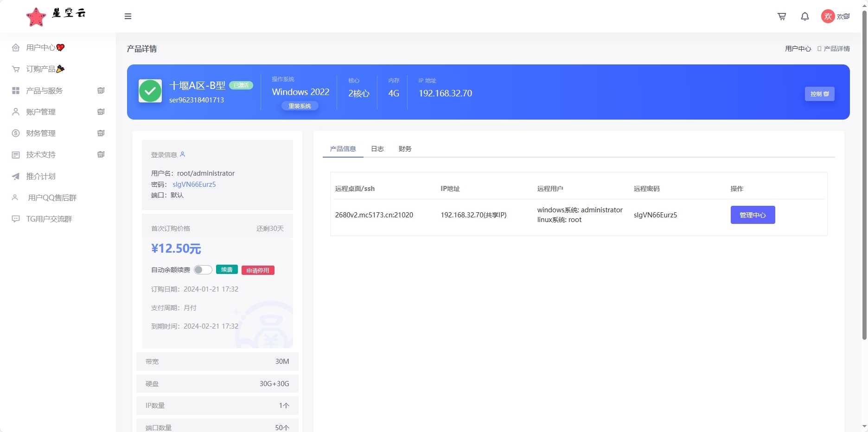The image size is (868, 432).
Task: Open the shopping cart icon
Action: pos(782,16)
